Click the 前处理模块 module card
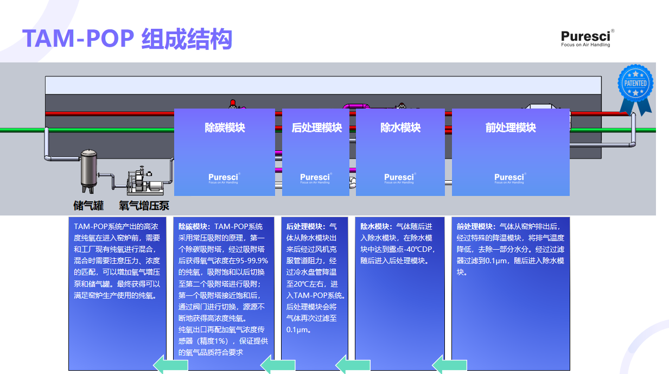Image resolution: width=669 pixels, height=374 pixels. pyautogui.click(x=511, y=152)
